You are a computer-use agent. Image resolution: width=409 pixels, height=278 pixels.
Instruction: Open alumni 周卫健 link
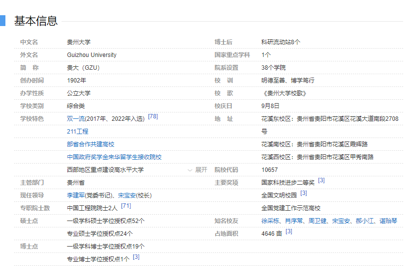click(317, 221)
